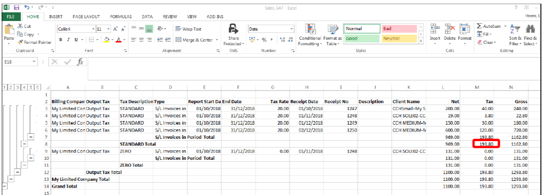Open Conditional Formatting menu
The height and width of the screenshot is (195, 542).
pos(311,35)
